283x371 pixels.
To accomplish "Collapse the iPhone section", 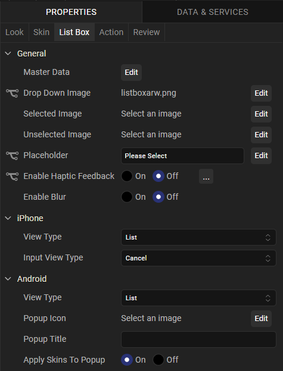I will pyautogui.click(x=8, y=218).
